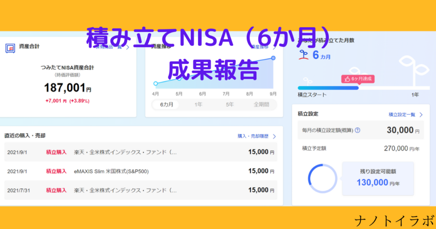Viewport: 436px width, 229px height.
Task: Select the 1年 period tab
Action: 198,104
